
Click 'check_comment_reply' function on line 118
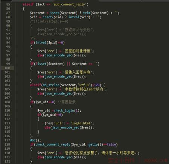[x=53, y=144]
